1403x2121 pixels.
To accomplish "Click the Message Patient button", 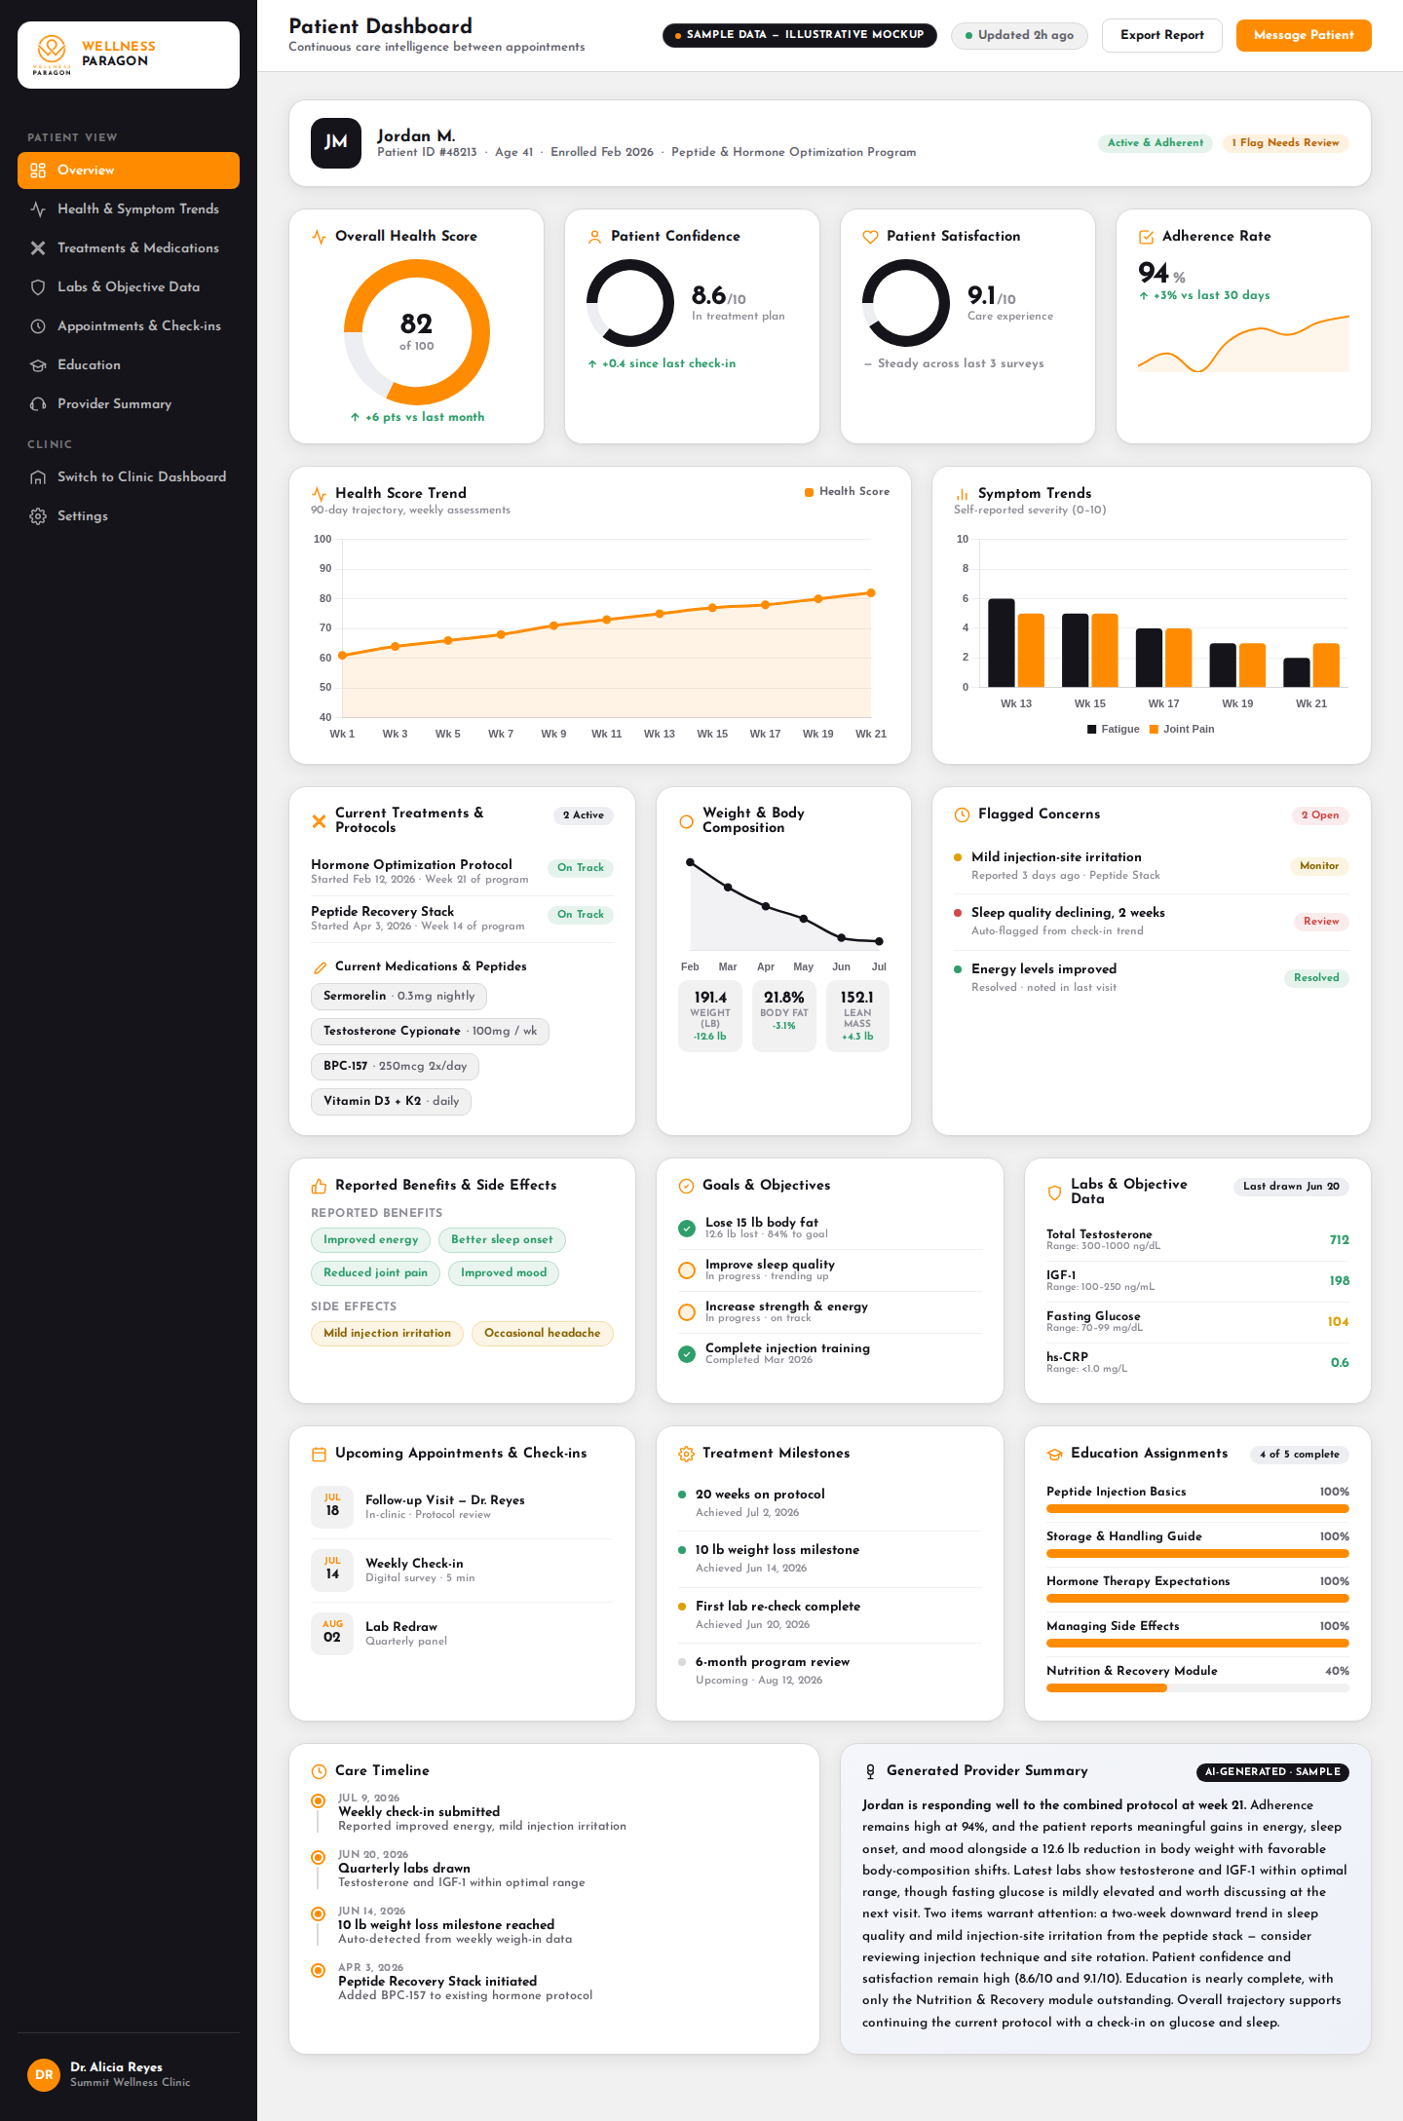I will 1304,35.
